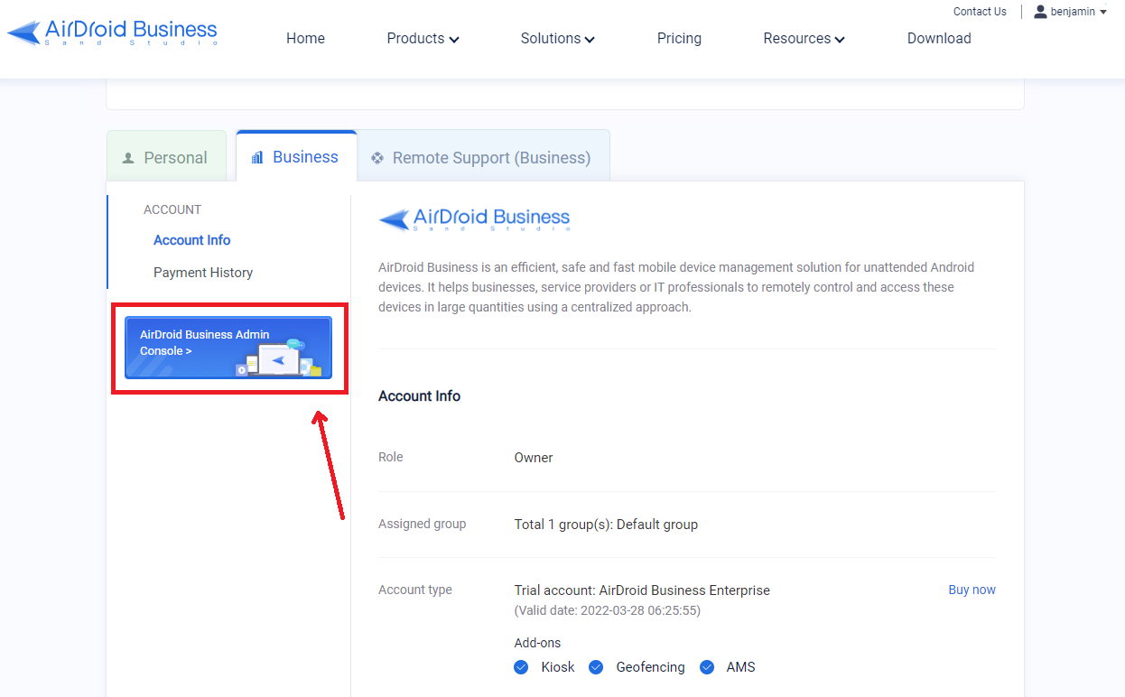Click the AirDroid Business logo above description
The image size is (1125, 697).
(474, 219)
